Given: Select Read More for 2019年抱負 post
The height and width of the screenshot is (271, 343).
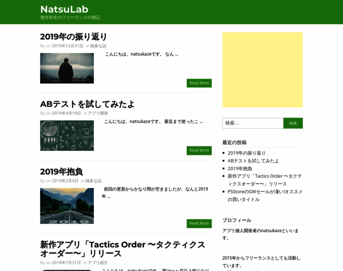Looking at the screenshot, I should [199, 223].
